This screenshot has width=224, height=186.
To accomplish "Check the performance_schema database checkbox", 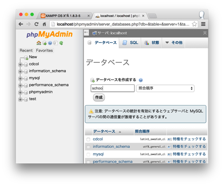I will [88, 162].
